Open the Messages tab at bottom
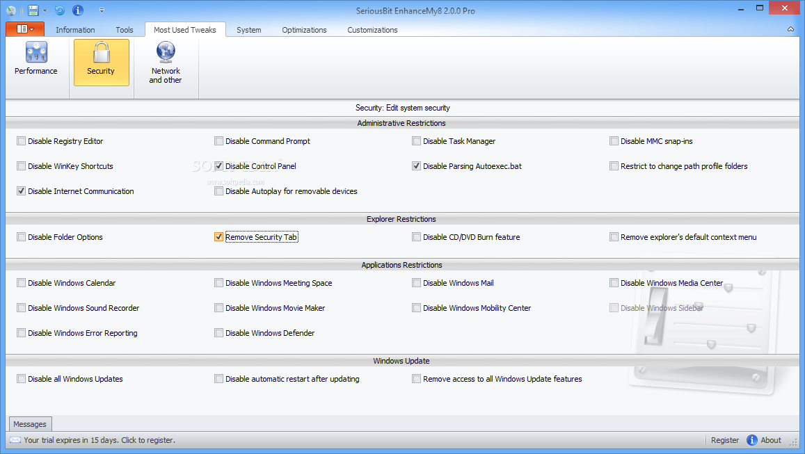Screen dimensions: 805x454 [30, 424]
